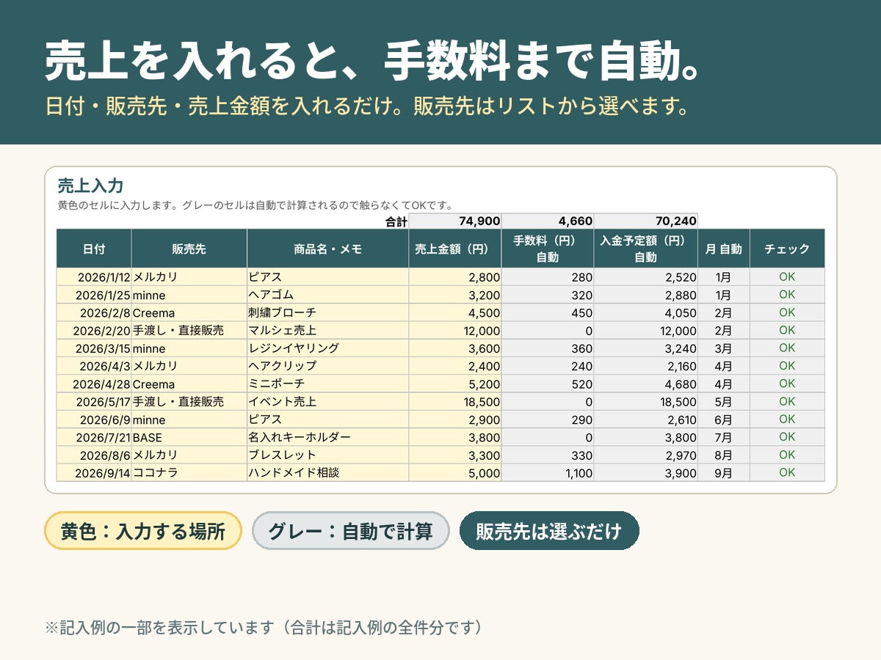Click sales amount cell 4,500
This screenshot has width=881, height=660.
point(455,312)
